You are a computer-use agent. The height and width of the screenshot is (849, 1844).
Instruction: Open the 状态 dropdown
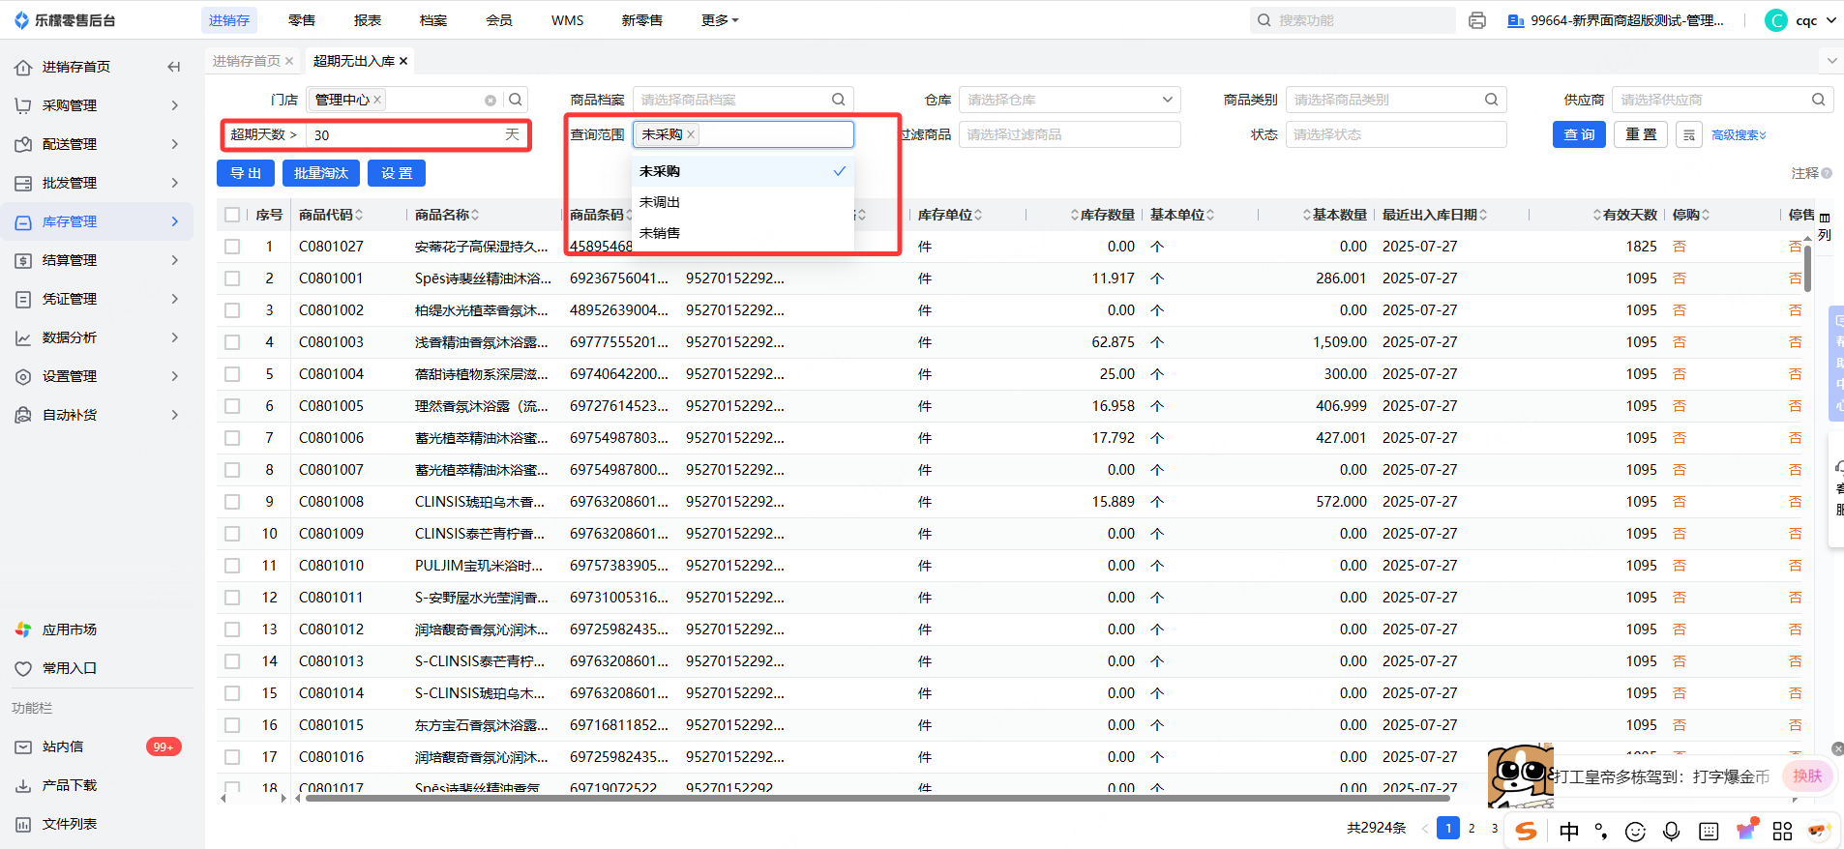point(1396,134)
